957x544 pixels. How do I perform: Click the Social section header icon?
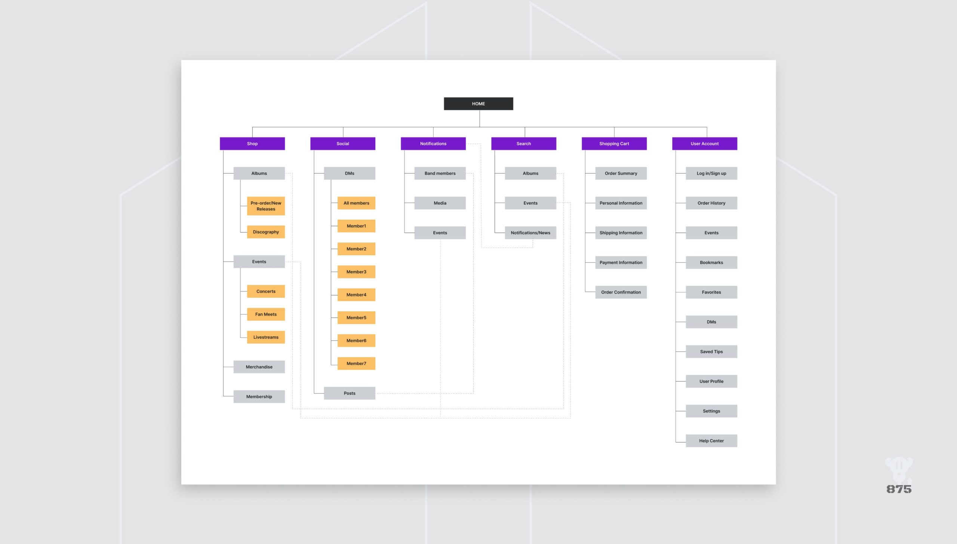click(x=342, y=143)
